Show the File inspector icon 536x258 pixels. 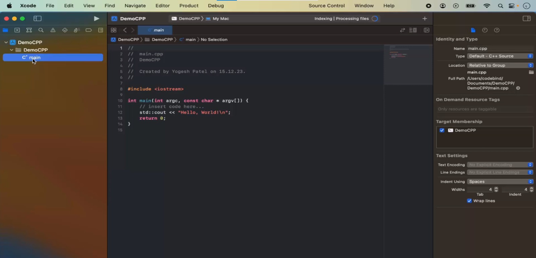coord(473,30)
